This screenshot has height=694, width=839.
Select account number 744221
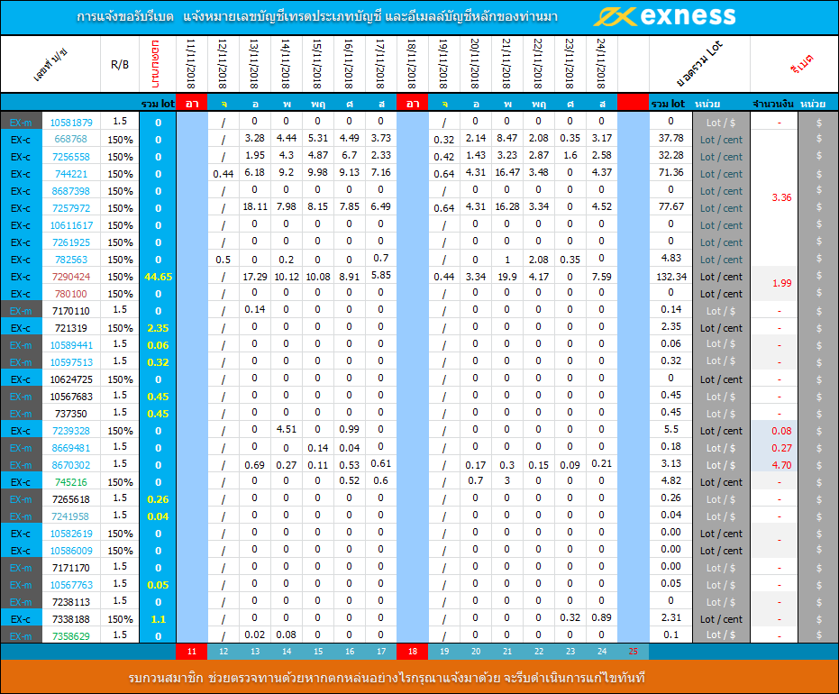tap(70, 174)
